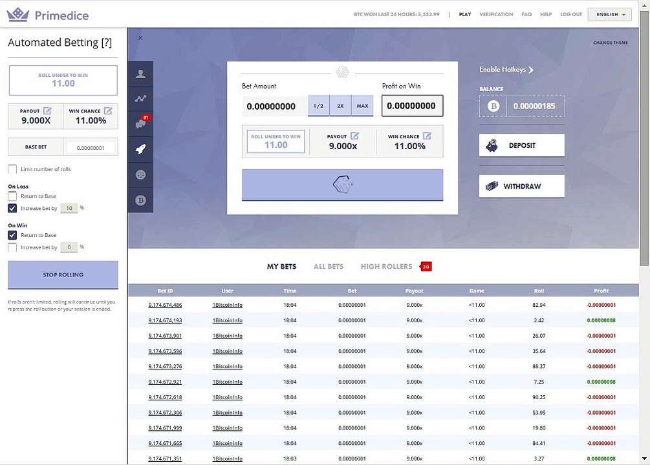Click the balance value 0.00000185
This screenshot has height=465, width=650.
(x=534, y=106)
